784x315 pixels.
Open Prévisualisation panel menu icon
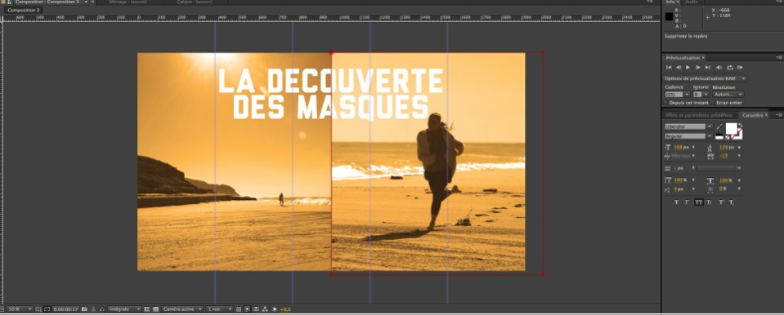[780, 58]
